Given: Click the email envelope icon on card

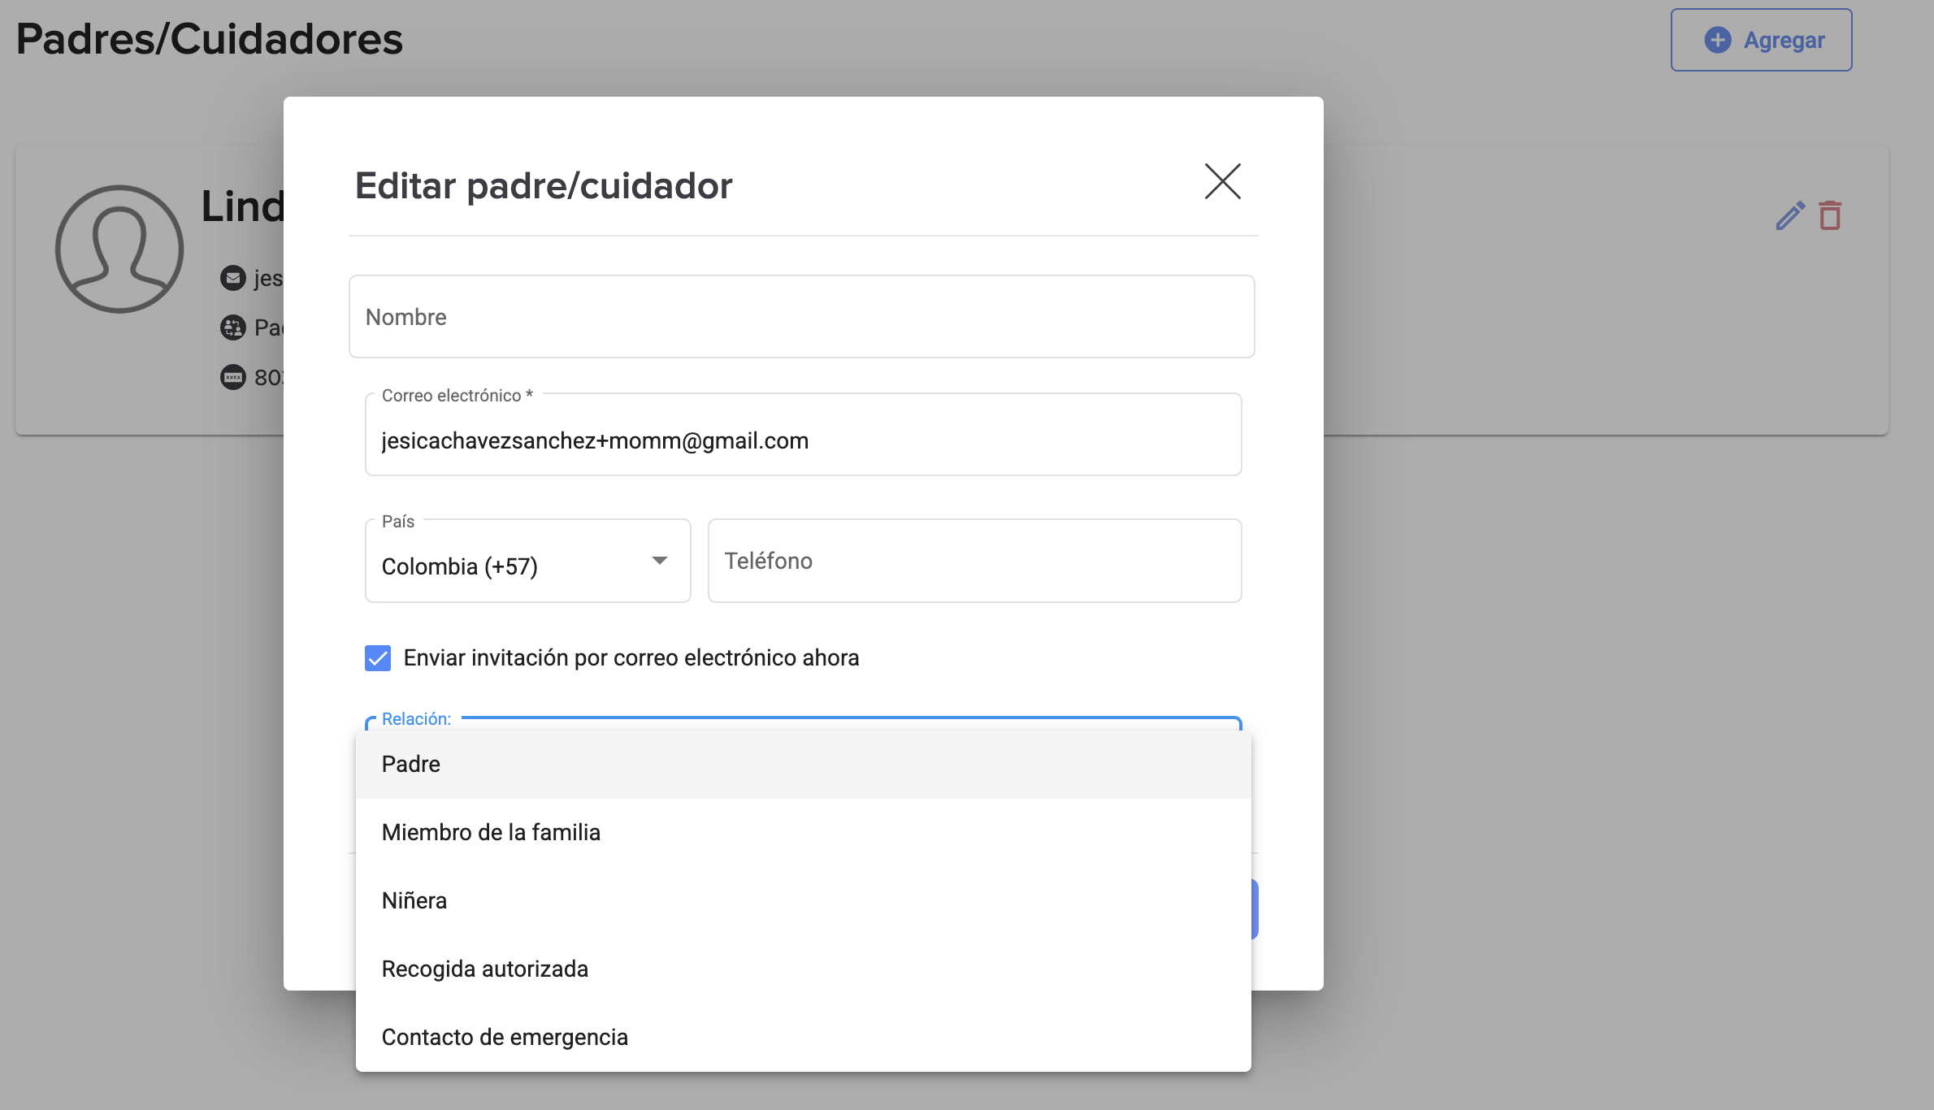Looking at the screenshot, I should [233, 278].
